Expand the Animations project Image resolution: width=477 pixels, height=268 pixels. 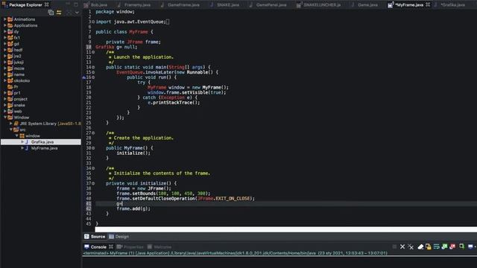coord(5,19)
